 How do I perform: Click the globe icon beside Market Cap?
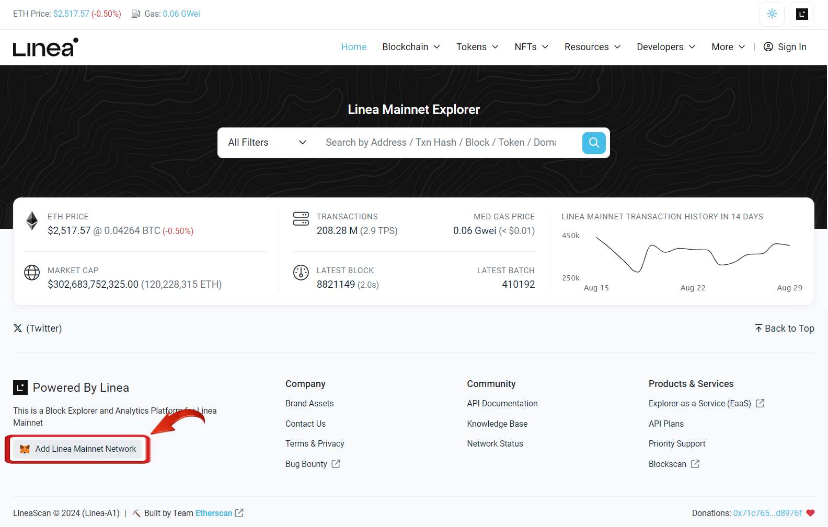(32, 273)
